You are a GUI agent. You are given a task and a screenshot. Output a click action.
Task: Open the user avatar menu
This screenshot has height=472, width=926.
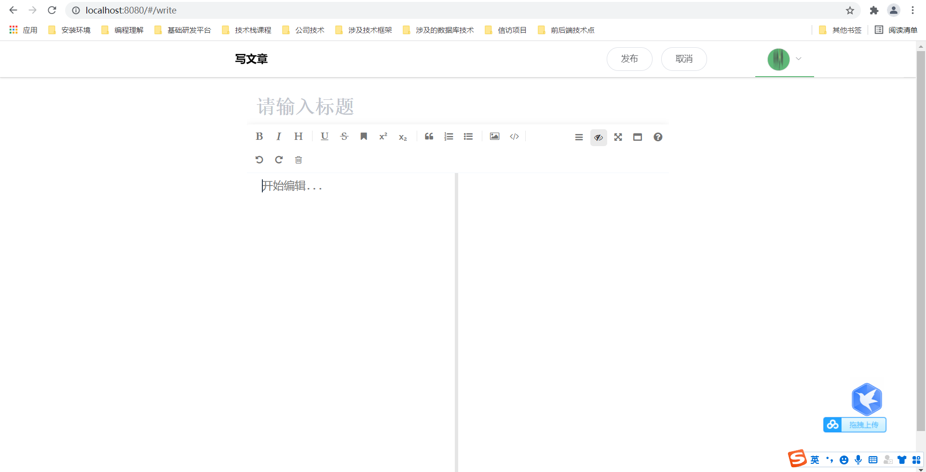click(x=778, y=59)
